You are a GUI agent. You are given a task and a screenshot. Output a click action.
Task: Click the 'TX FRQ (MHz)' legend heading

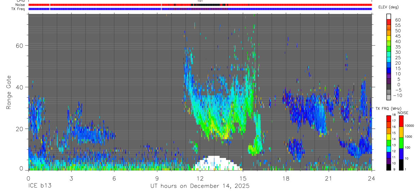[388, 109]
